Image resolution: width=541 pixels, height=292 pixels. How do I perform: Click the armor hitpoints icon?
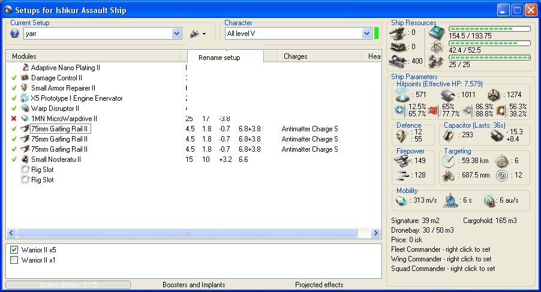point(448,95)
